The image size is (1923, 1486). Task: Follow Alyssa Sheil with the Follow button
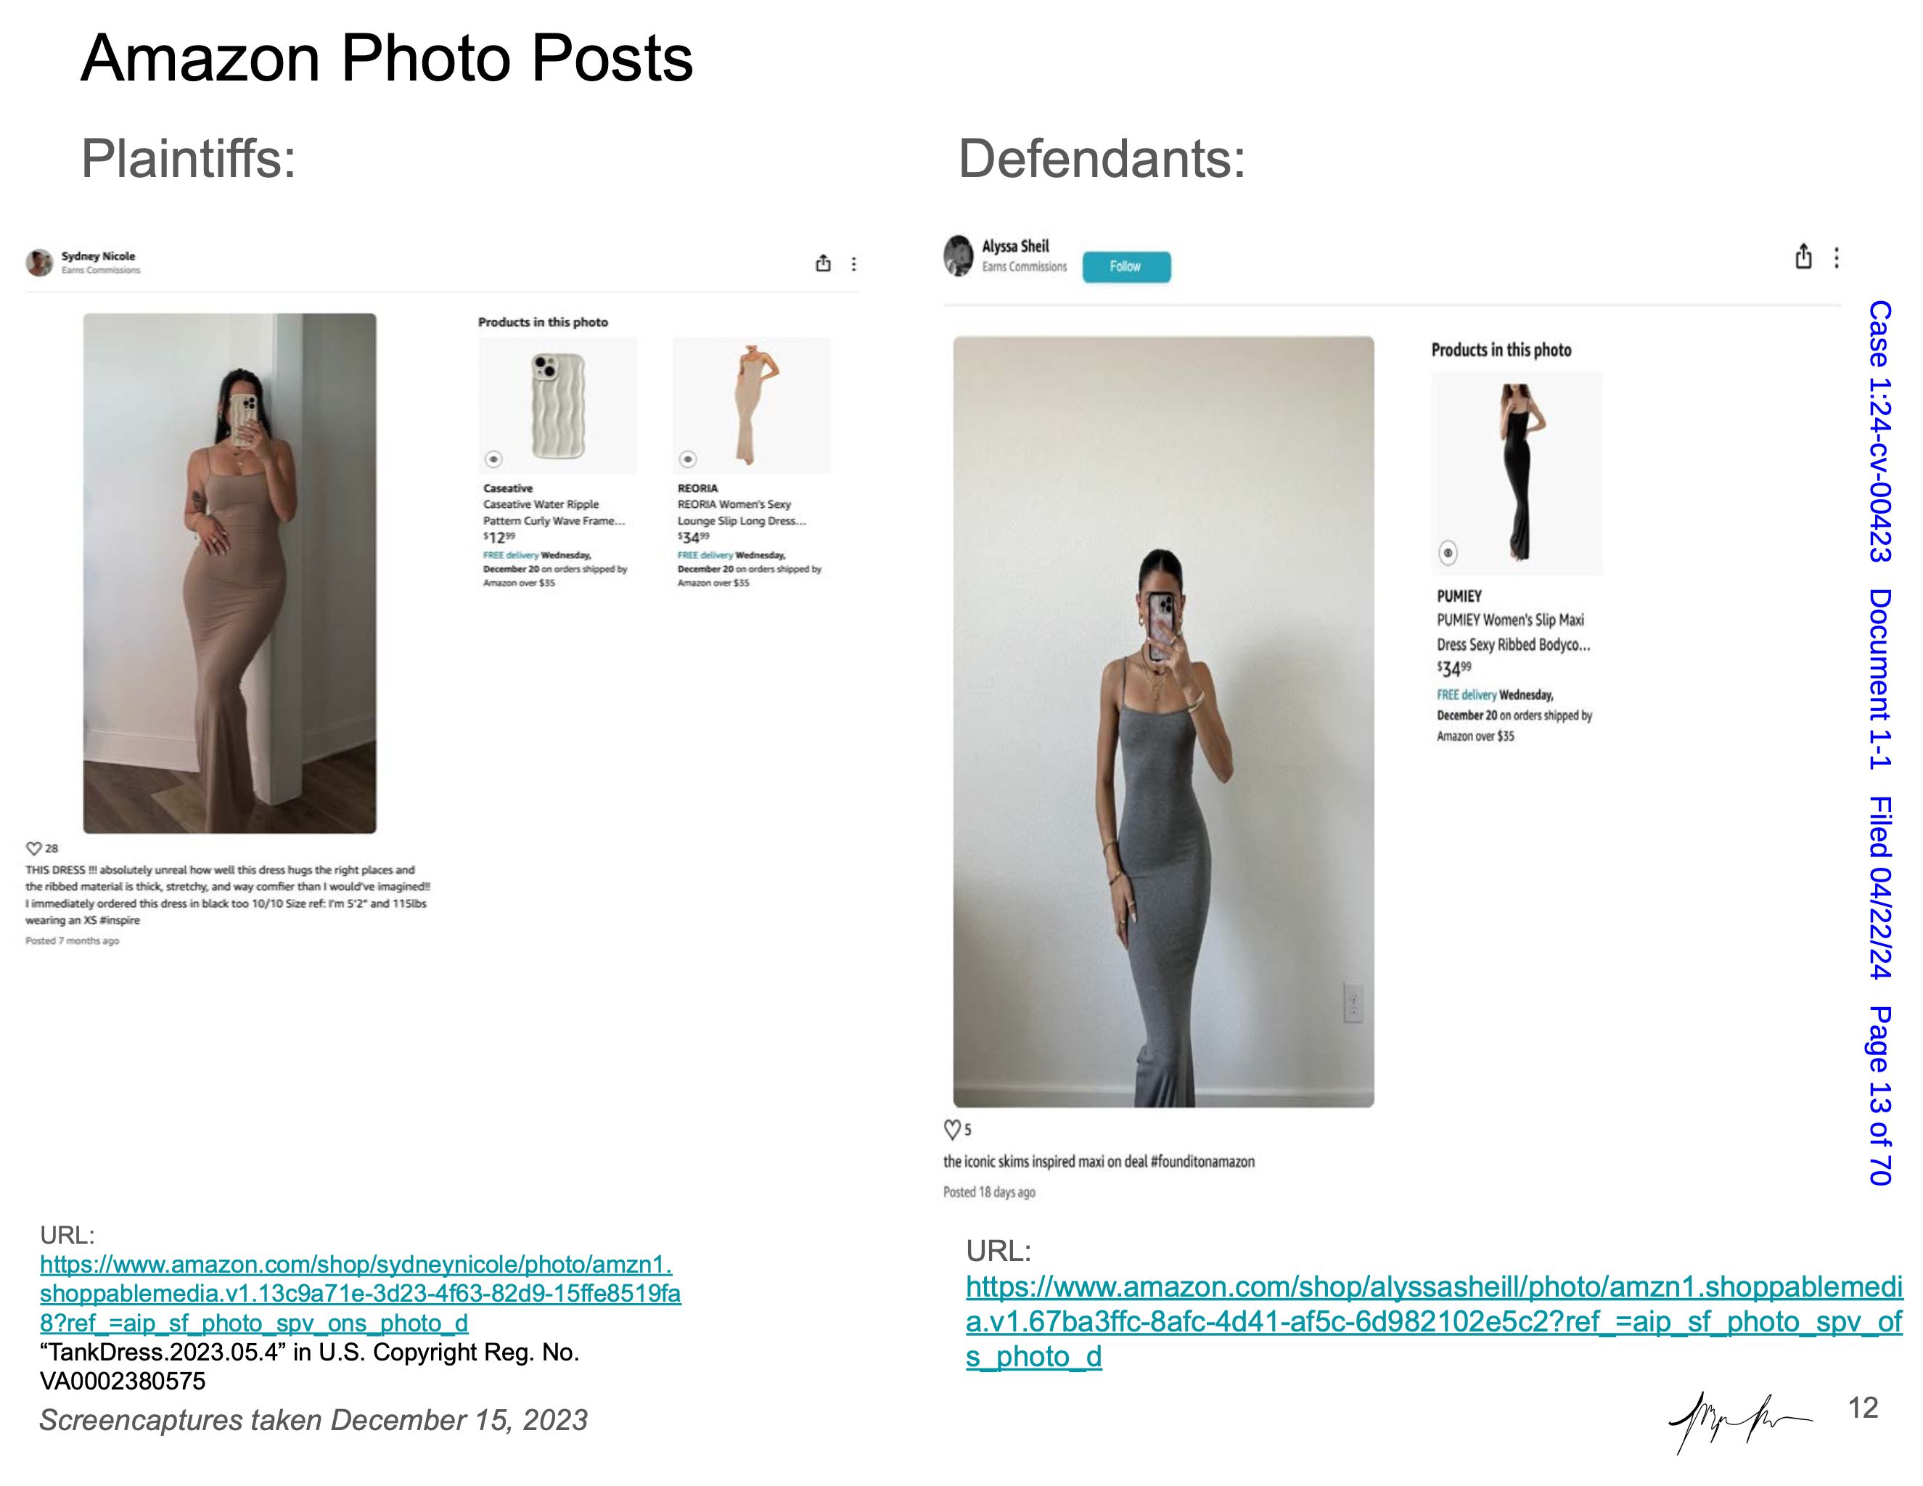[x=1126, y=267]
